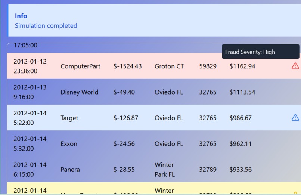Select the ComputerPart merchant cell
The width and height of the screenshot is (301, 195).
tap(80, 66)
